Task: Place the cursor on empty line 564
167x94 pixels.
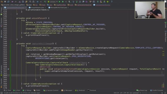Action: [x=87, y=75]
